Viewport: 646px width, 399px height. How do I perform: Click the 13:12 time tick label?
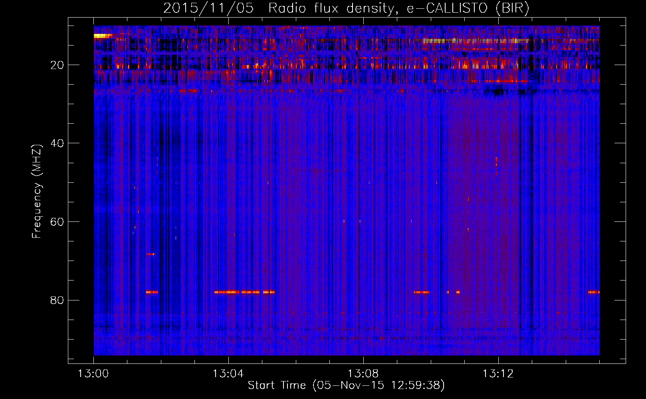click(498, 374)
